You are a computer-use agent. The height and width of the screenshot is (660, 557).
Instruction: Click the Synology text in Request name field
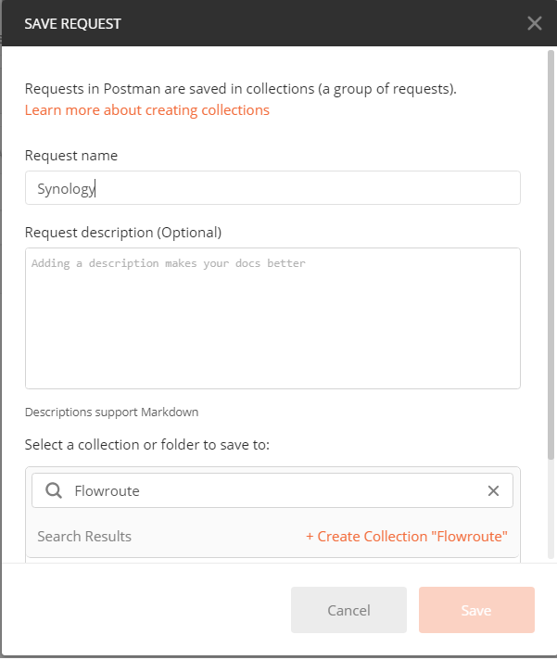pyautogui.click(x=67, y=188)
